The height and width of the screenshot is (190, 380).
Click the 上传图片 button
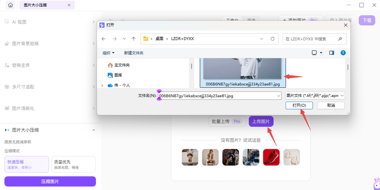pos(261,121)
